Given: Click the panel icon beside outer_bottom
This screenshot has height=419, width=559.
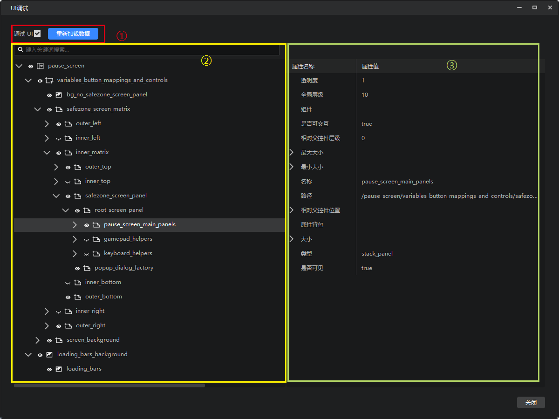Looking at the screenshot, I should pos(77,297).
